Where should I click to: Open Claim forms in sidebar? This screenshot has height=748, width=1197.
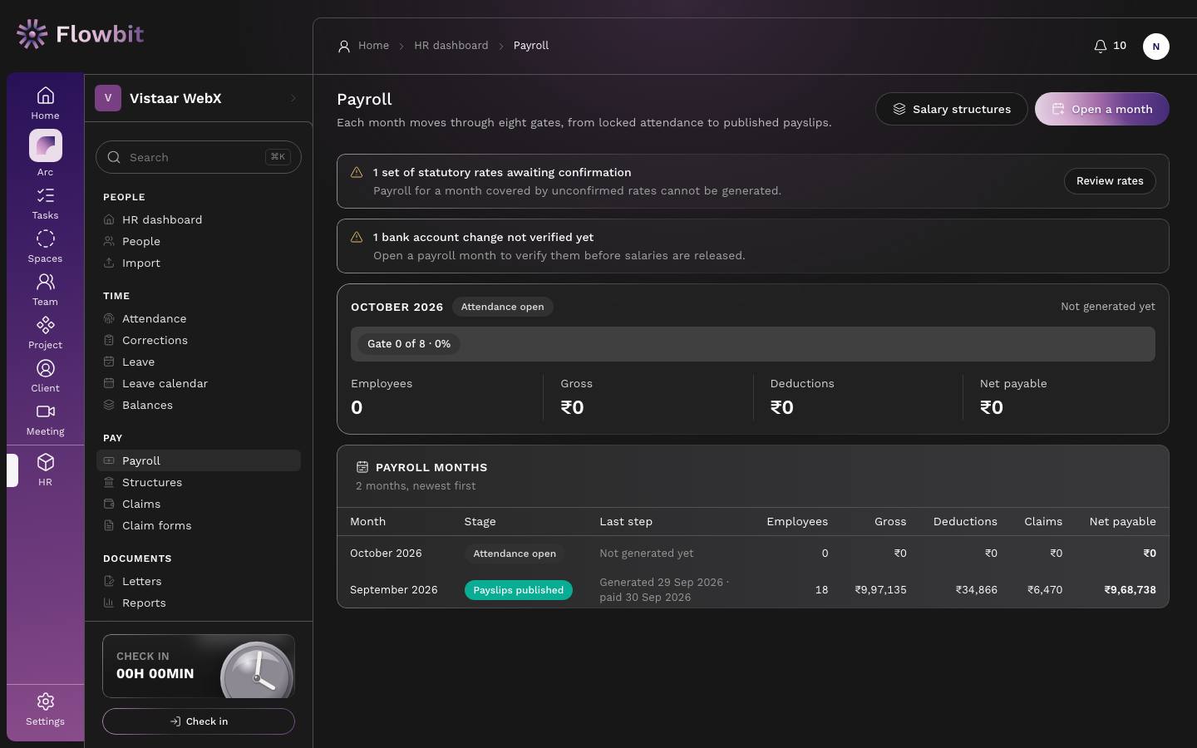pos(199,525)
